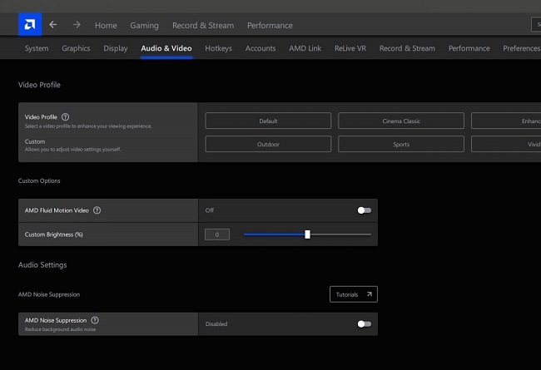Click the AMD logo icon
The image size is (541, 370).
(29, 25)
